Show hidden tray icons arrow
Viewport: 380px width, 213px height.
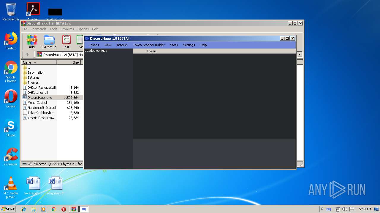322,209
